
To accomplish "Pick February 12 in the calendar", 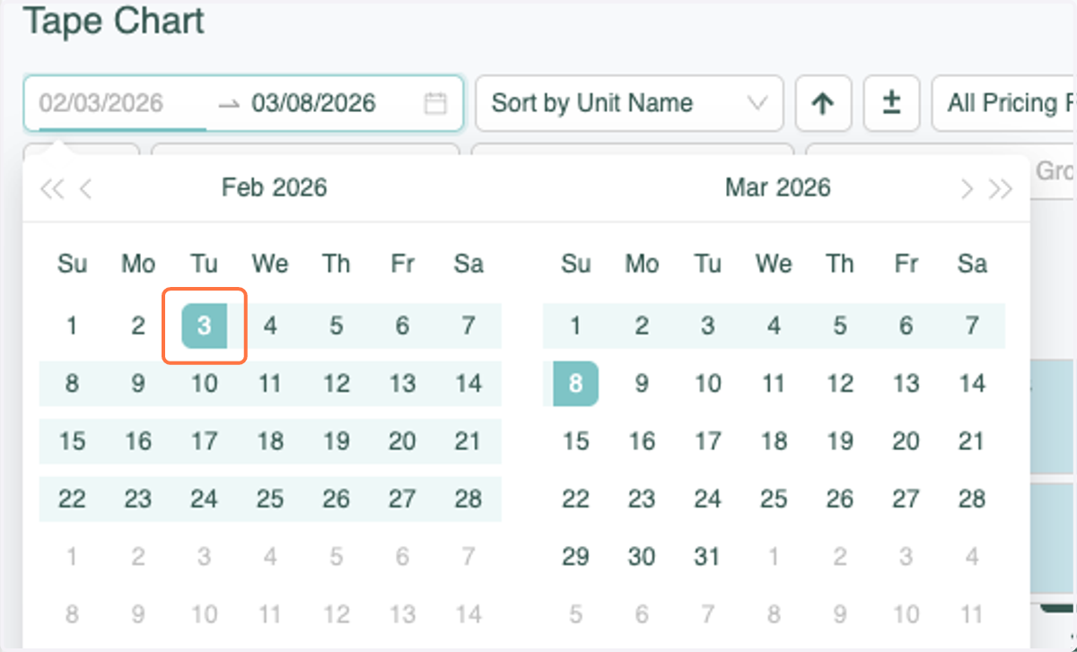I will pos(336,383).
